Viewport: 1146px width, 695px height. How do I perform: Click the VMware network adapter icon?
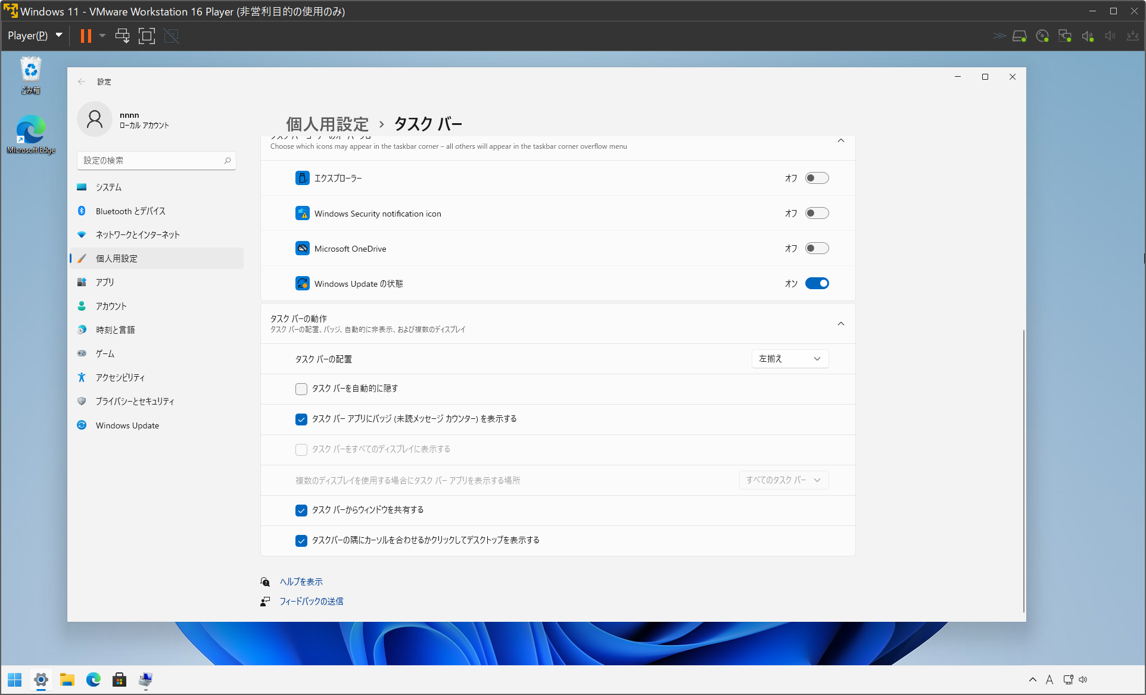point(1064,36)
